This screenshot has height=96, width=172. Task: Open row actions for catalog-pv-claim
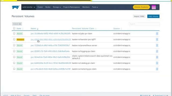coord(157,63)
